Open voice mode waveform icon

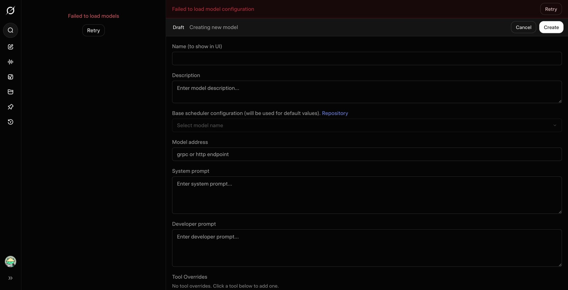click(x=11, y=62)
